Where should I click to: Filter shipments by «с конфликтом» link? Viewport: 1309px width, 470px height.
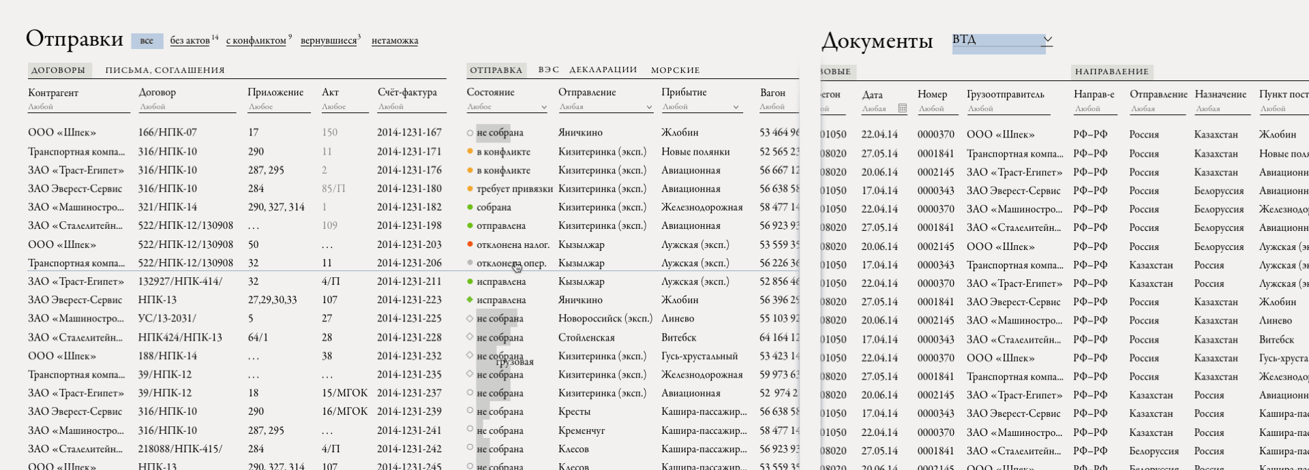tap(256, 41)
